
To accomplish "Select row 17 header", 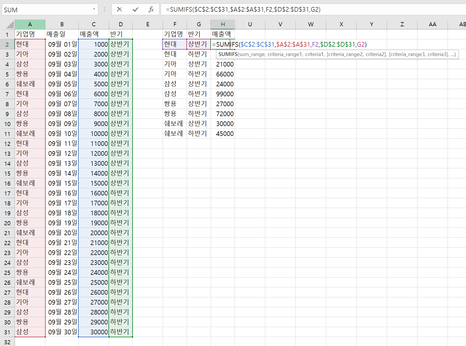I will 7,193.
